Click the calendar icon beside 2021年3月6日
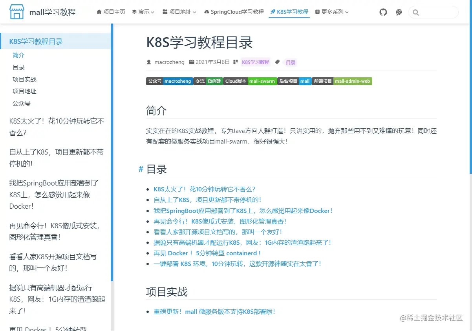472x331 pixels. 192,62
